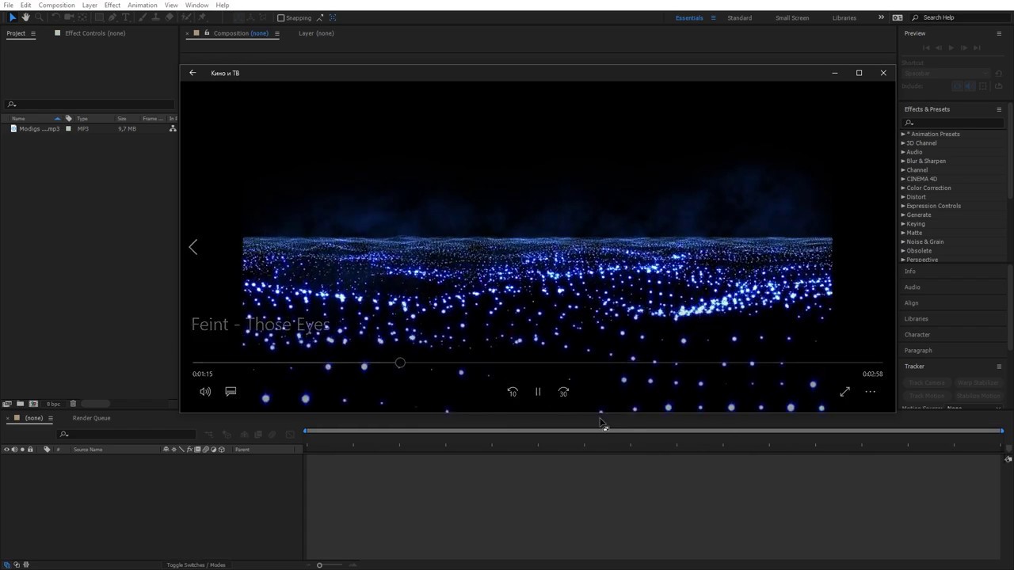The height and width of the screenshot is (570, 1014).
Task: Toggle lock column in timeline header
Action: coord(30,450)
